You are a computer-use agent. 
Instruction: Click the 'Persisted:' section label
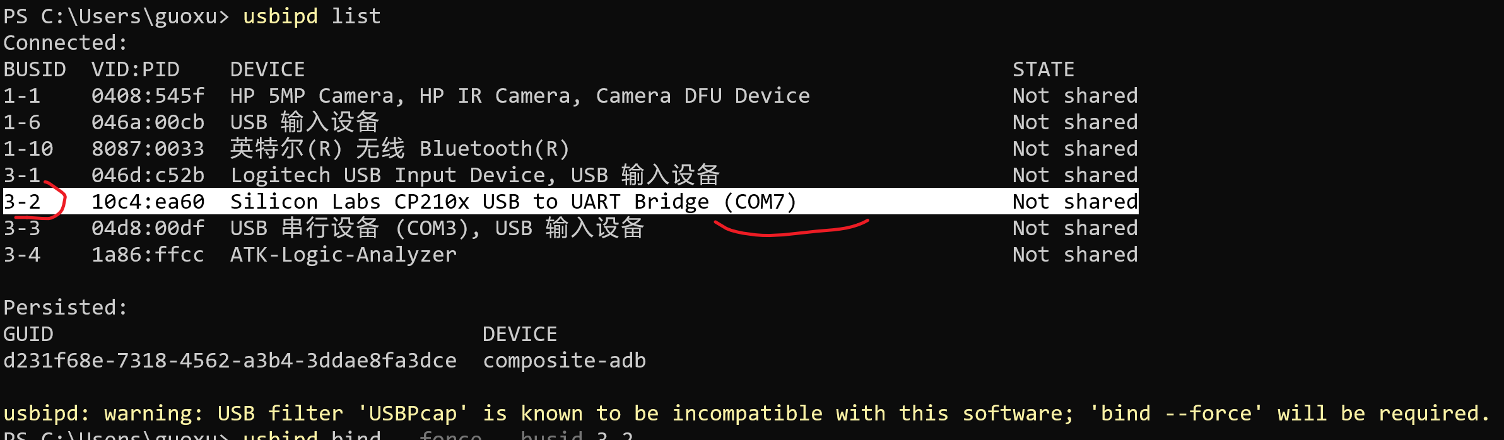[x=66, y=308]
